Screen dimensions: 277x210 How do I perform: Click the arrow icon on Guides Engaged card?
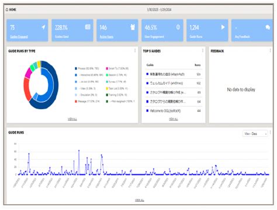tap(43, 27)
